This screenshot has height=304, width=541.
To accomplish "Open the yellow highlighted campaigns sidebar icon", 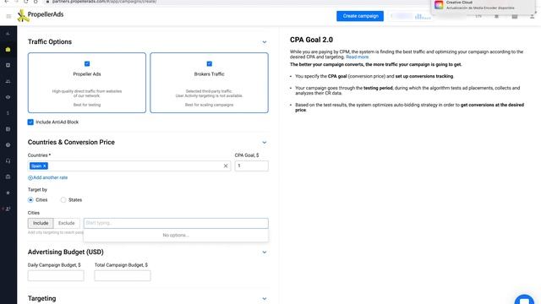I will [x=8, y=50].
